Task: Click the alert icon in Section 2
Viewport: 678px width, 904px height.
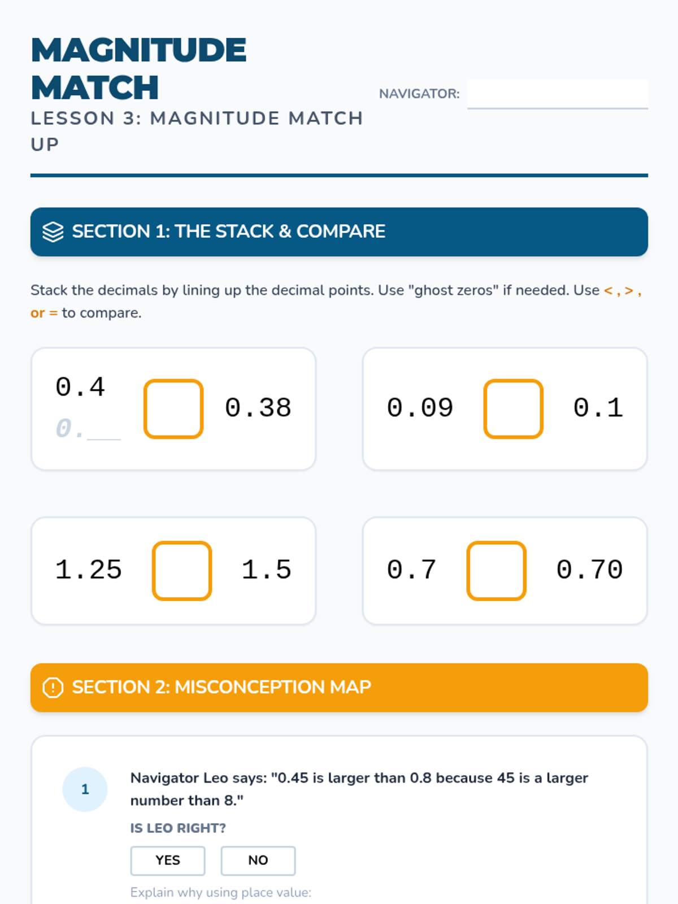Action: point(53,688)
